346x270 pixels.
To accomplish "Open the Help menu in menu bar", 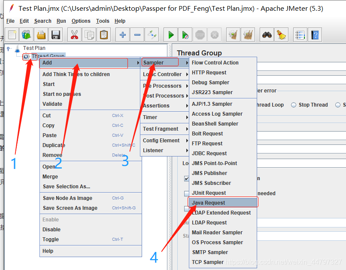I will (x=120, y=21).
